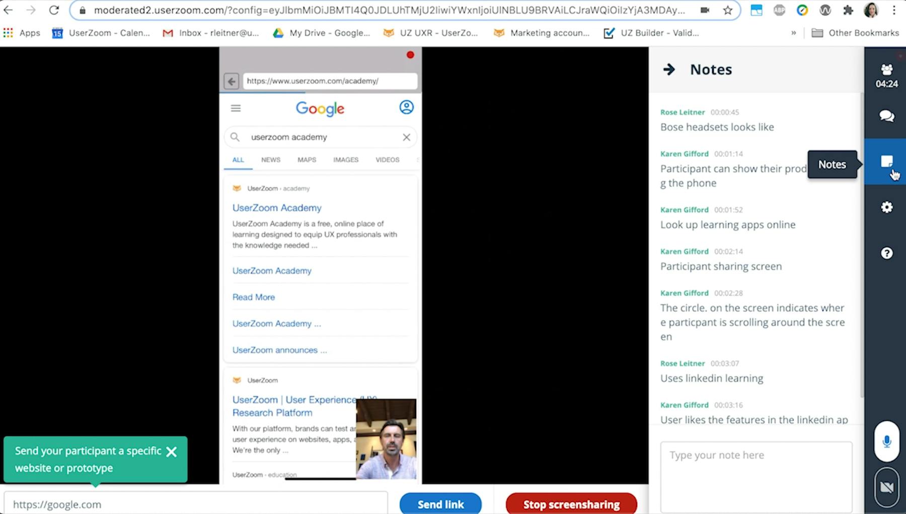Image resolution: width=906 pixels, height=514 pixels.
Task: Bookmark page with the star icon
Action: point(728,10)
